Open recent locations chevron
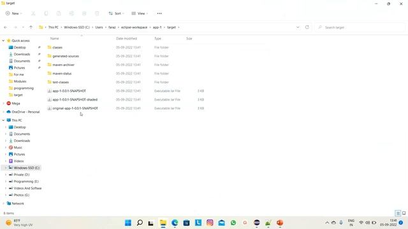Viewport: 408px width, 229px height. point(23,27)
